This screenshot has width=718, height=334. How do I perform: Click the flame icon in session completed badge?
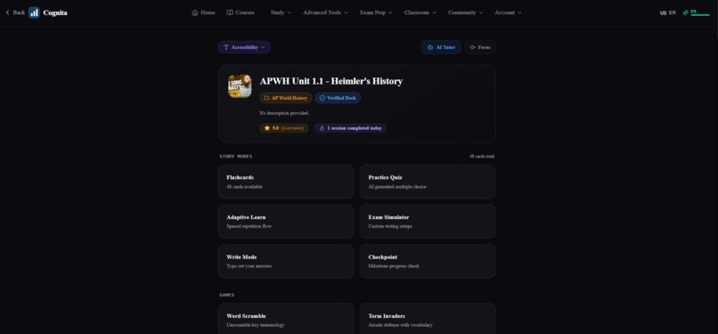tap(322, 128)
